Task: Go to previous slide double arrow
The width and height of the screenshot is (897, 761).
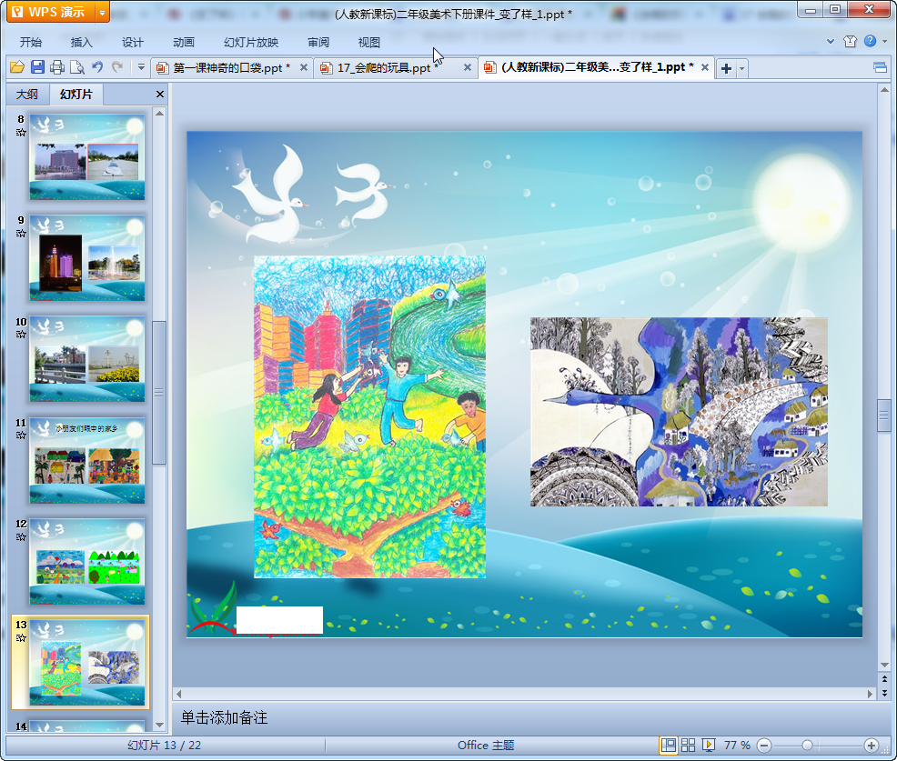Action: 884,679
